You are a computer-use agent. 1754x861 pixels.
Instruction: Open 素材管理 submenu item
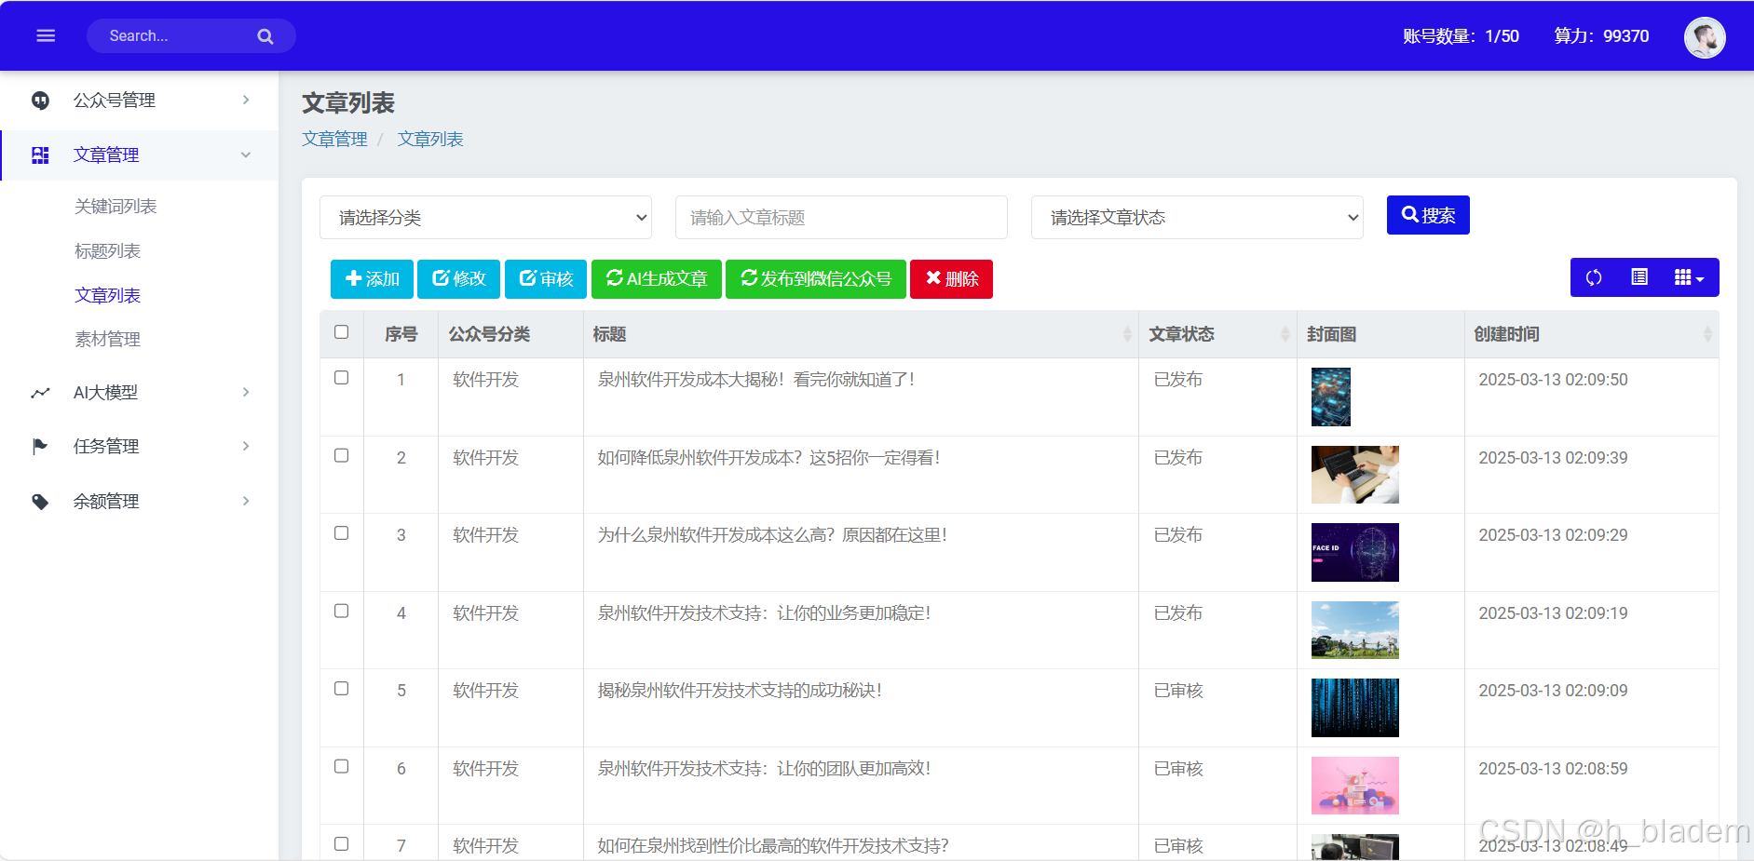(108, 340)
